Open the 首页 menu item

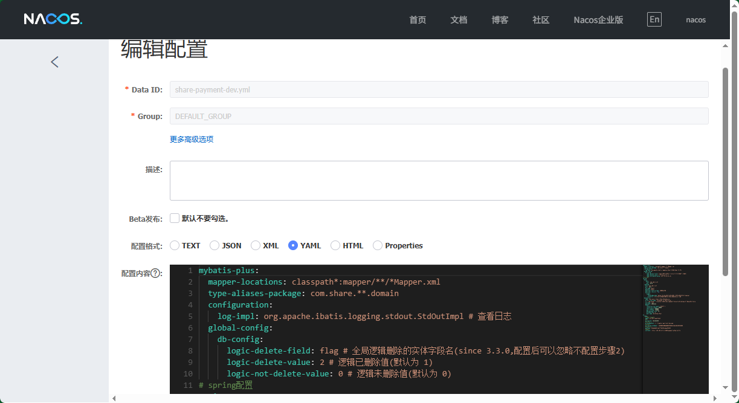(418, 20)
